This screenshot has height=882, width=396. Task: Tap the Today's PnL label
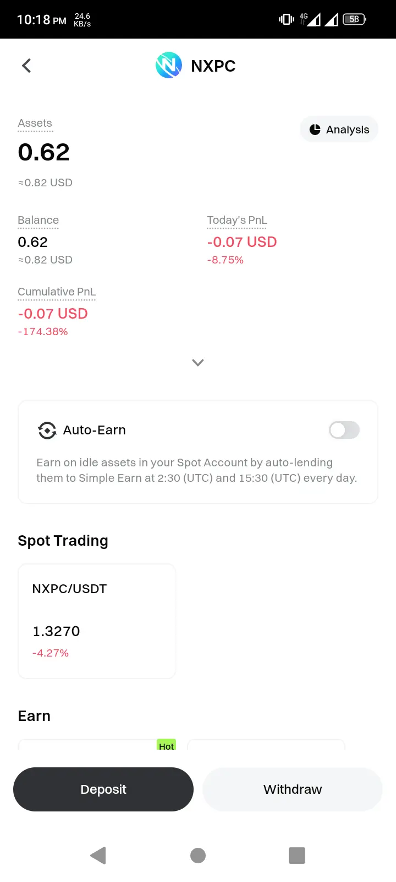coord(237,220)
